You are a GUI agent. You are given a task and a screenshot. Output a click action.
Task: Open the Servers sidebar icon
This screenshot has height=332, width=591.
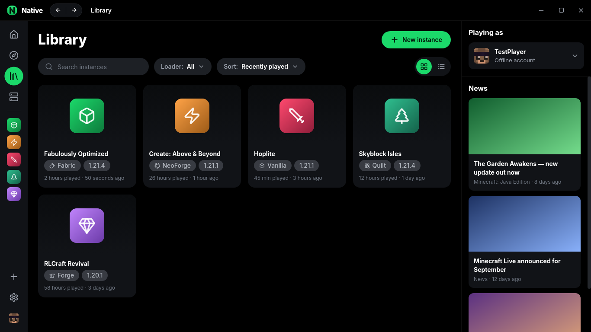14,97
